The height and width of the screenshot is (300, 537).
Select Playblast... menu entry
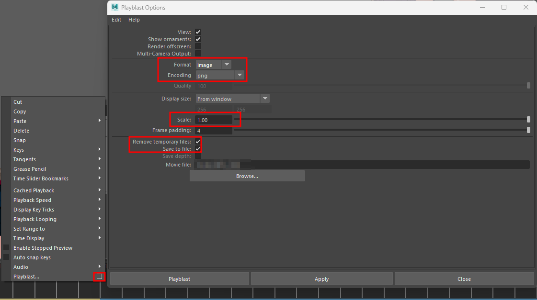26,277
